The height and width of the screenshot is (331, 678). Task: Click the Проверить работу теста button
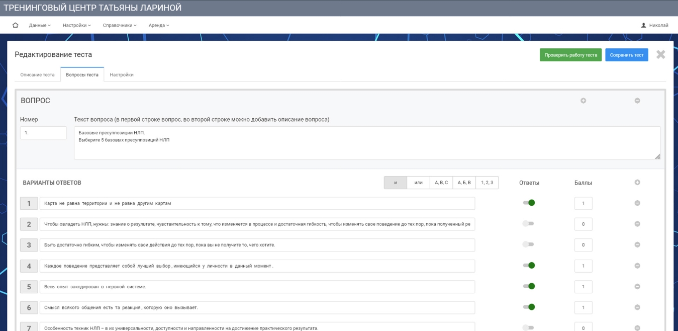click(570, 55)
